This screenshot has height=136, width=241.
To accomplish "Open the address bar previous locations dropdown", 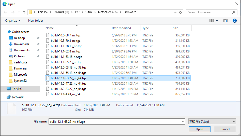I will pyautogui.click(x=175, y=12).
